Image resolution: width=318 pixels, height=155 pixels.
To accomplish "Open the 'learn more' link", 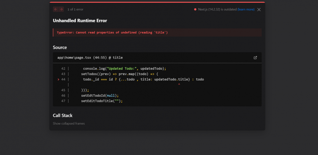I will click(x=246, y=10).
